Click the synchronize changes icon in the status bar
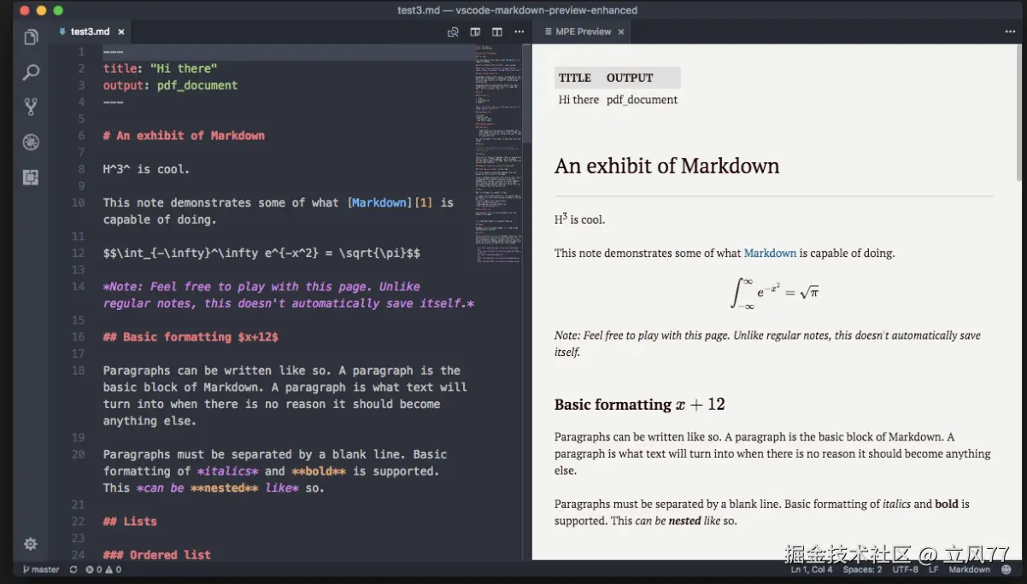 (73, 569)
